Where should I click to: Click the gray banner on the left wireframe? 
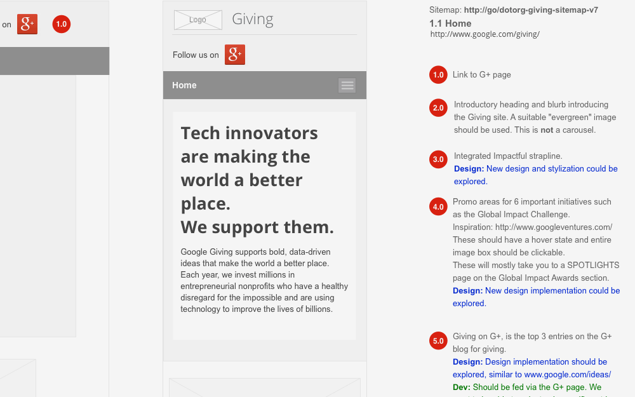pyautogui.click(x=55, y=61)
